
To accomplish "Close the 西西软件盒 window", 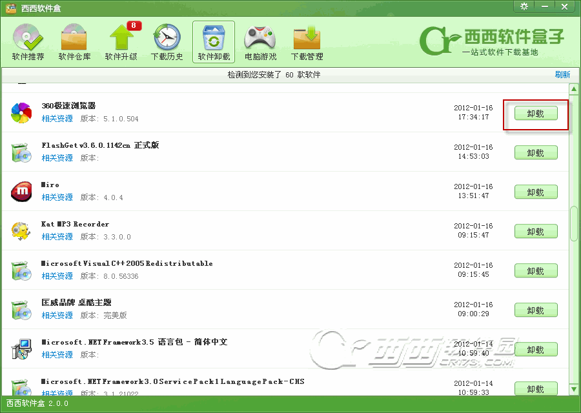I will [x=564, y=6].
